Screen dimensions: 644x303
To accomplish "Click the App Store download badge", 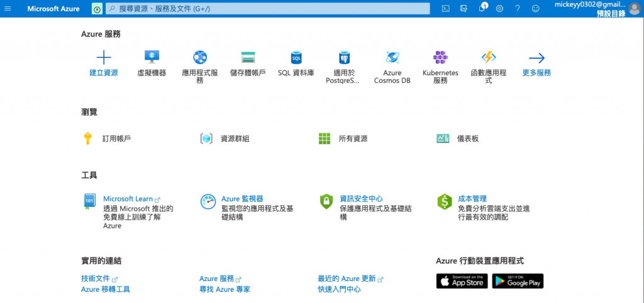I will (x=462, y=281).
